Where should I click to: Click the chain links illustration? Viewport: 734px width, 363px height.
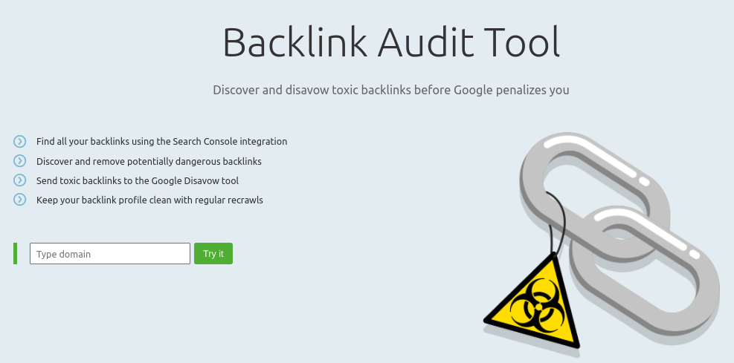point(620,238)
